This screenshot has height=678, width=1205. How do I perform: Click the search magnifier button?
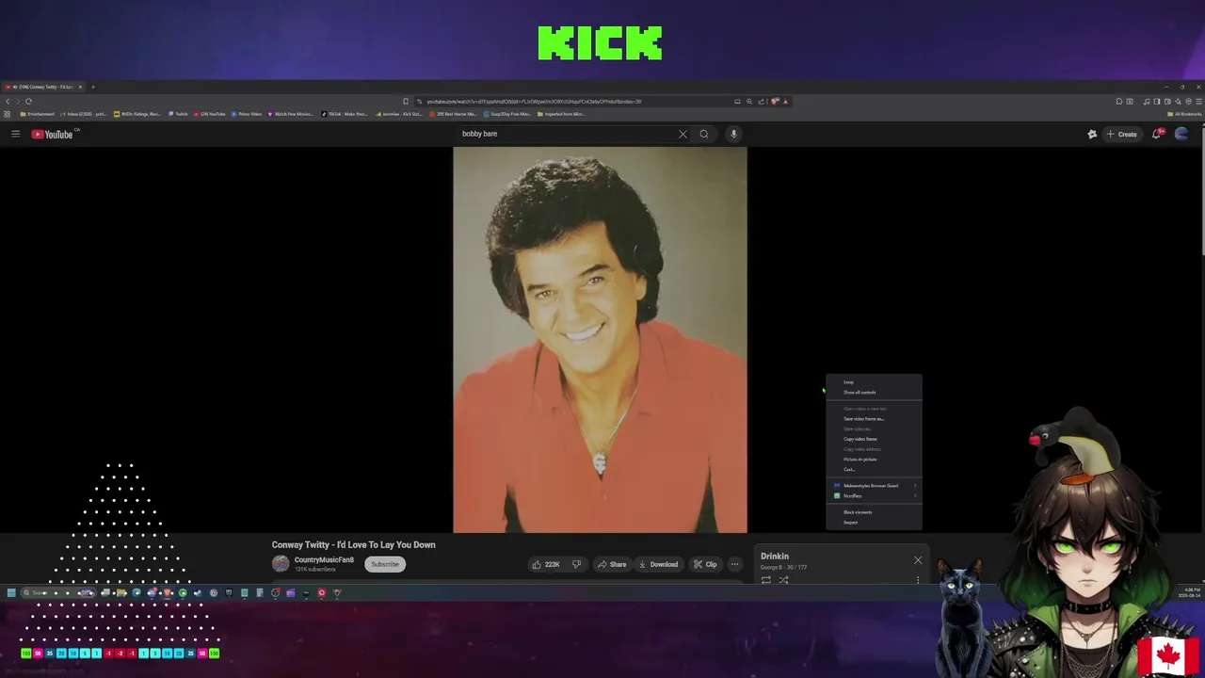point(703,134)
